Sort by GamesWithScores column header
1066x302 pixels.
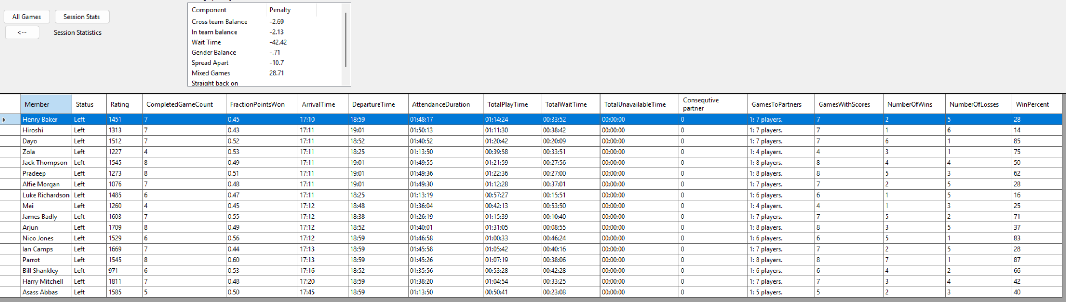[848, 104]
